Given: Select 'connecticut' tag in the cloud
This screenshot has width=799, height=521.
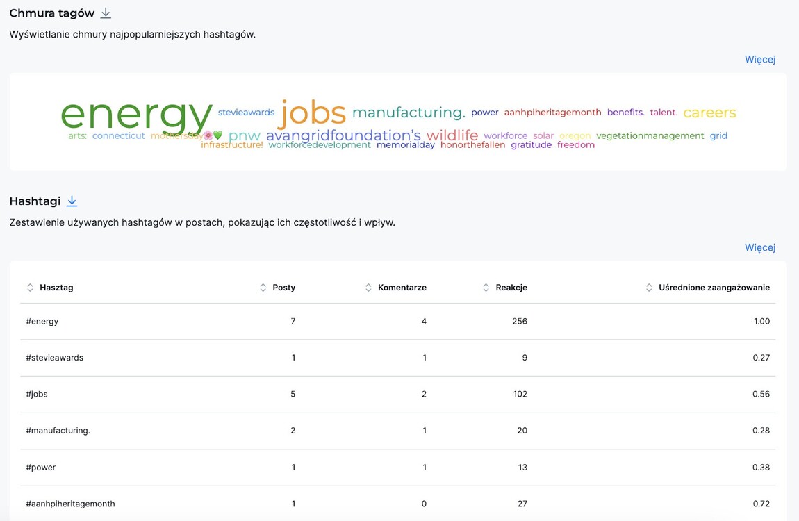Looking at the screenshot, I should [x=119, y=136].
